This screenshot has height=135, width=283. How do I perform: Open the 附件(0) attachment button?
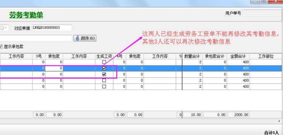pos(85,38)
